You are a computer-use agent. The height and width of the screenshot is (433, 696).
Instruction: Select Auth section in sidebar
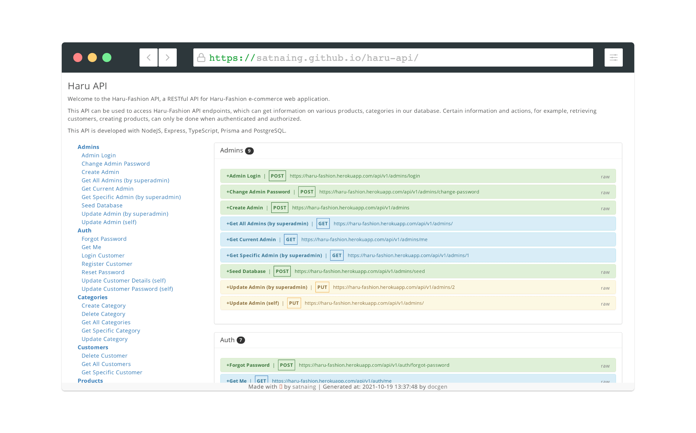point(84,230)
